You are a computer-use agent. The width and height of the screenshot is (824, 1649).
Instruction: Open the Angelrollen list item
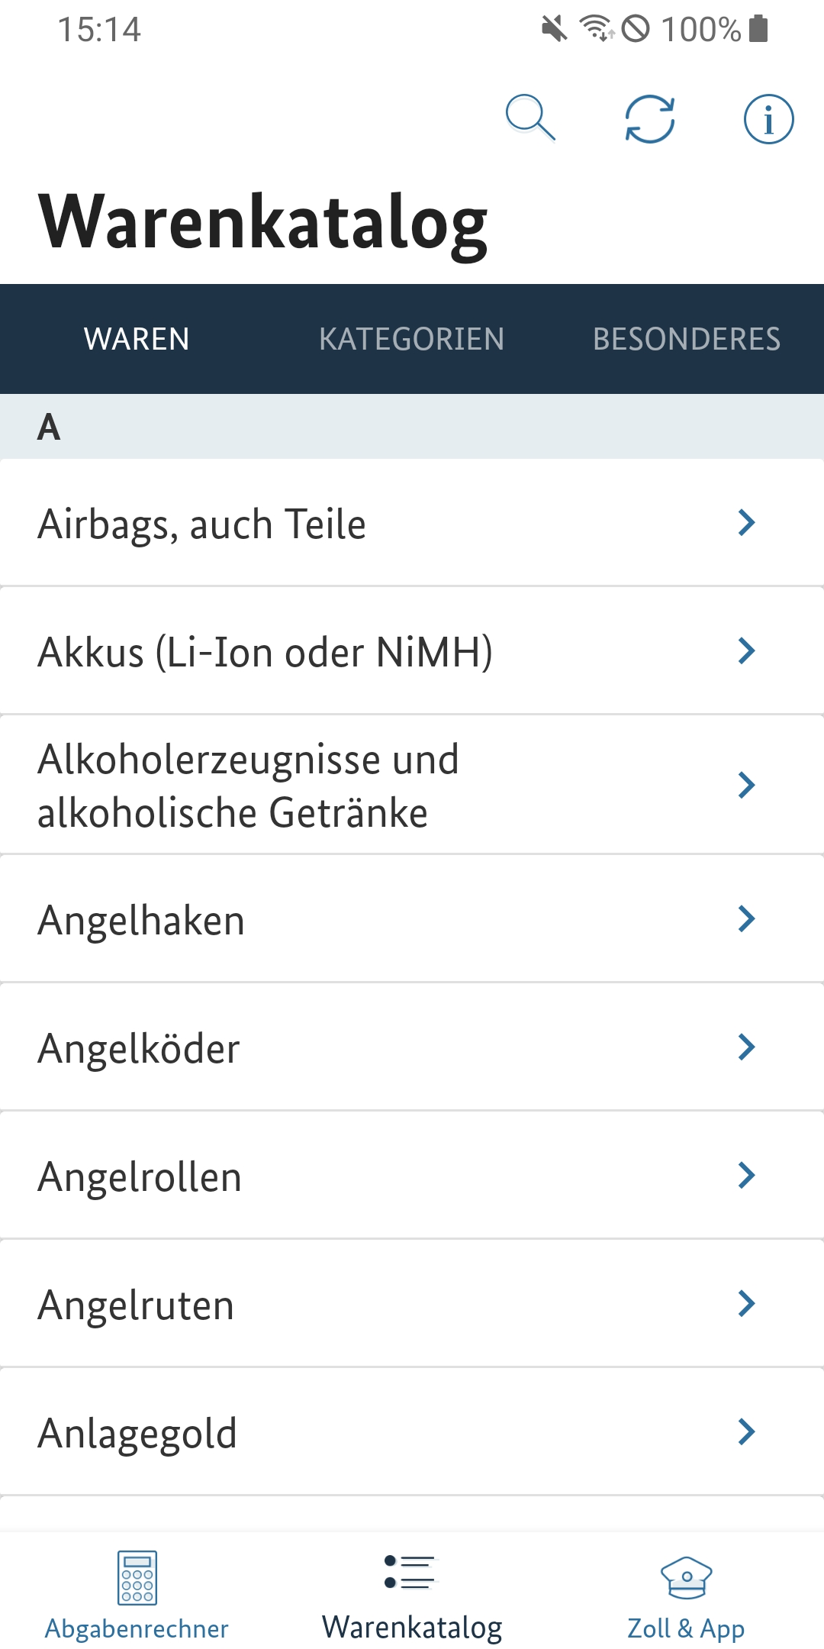click(x=140, y=1176)
